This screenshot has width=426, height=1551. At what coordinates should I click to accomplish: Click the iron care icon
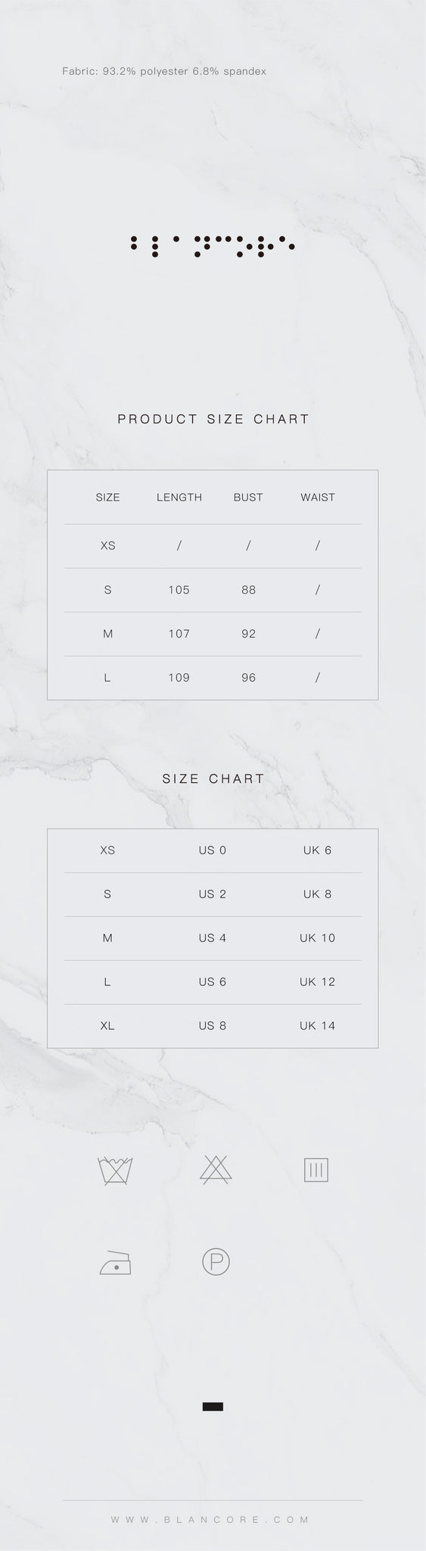[x=115, y=1262]
